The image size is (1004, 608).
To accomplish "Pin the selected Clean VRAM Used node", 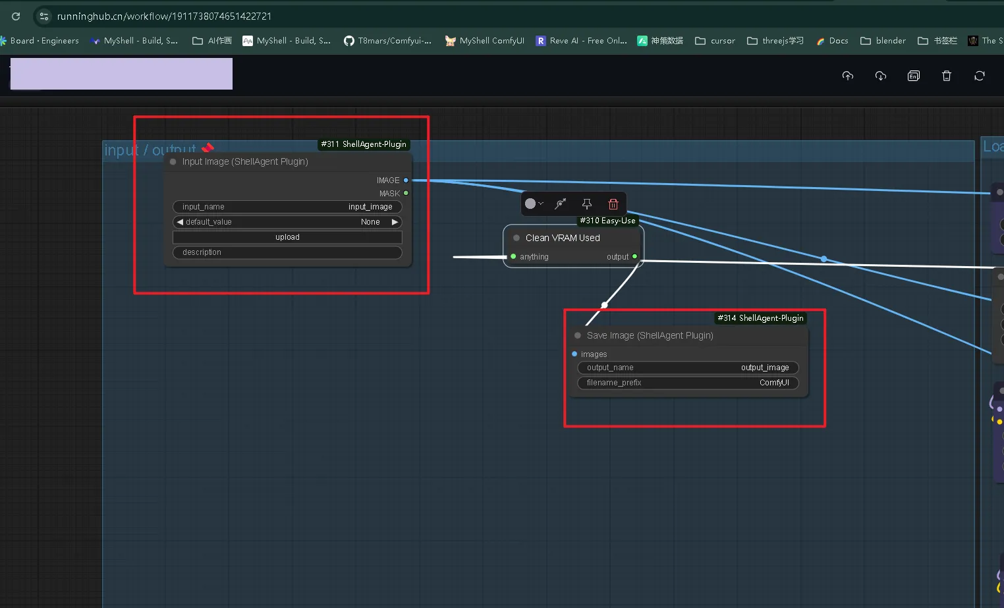I will click(587, 204).
